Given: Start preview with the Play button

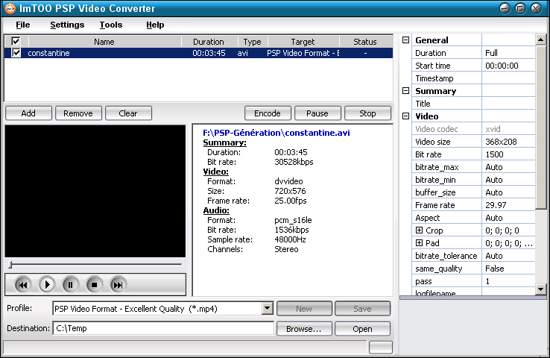Looking at the screenshot, I should tap(46, 285).
